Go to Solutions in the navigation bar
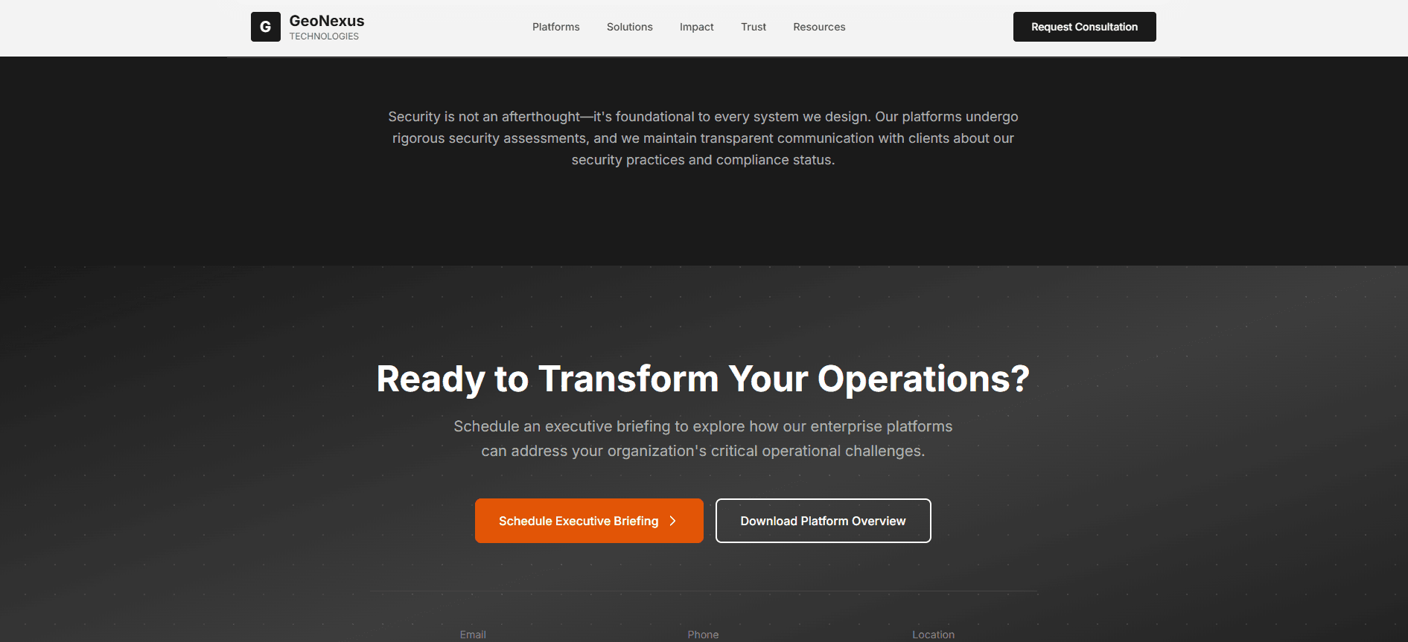This screenshot has height=642, width=1408. [629, 27]
